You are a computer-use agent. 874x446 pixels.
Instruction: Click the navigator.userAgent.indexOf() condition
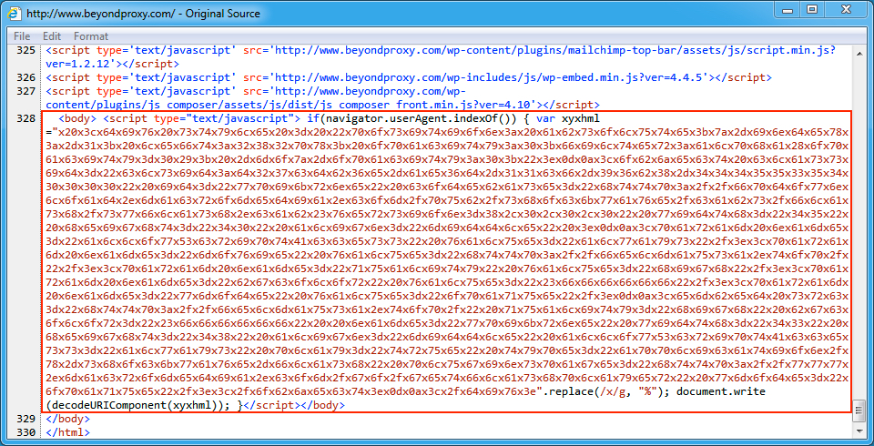pos(421,118)
